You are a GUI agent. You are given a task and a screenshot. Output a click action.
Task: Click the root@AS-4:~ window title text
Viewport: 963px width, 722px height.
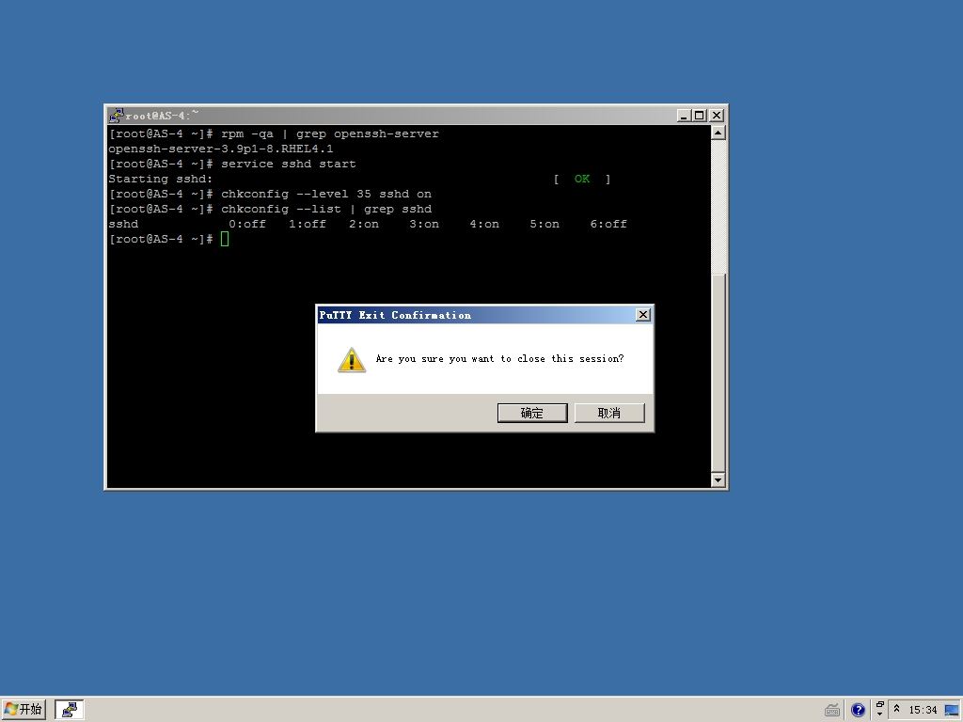[x=162, y=115]
